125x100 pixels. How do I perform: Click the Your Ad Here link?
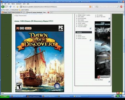point(99,80)
